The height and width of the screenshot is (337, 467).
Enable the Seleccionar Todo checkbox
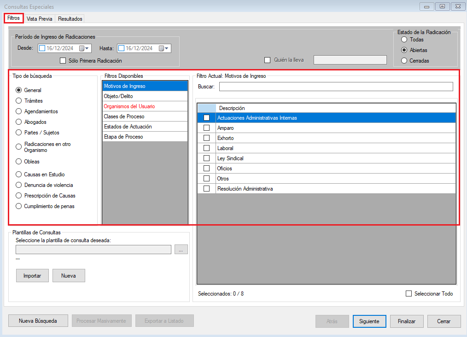(x=409, y=294)
